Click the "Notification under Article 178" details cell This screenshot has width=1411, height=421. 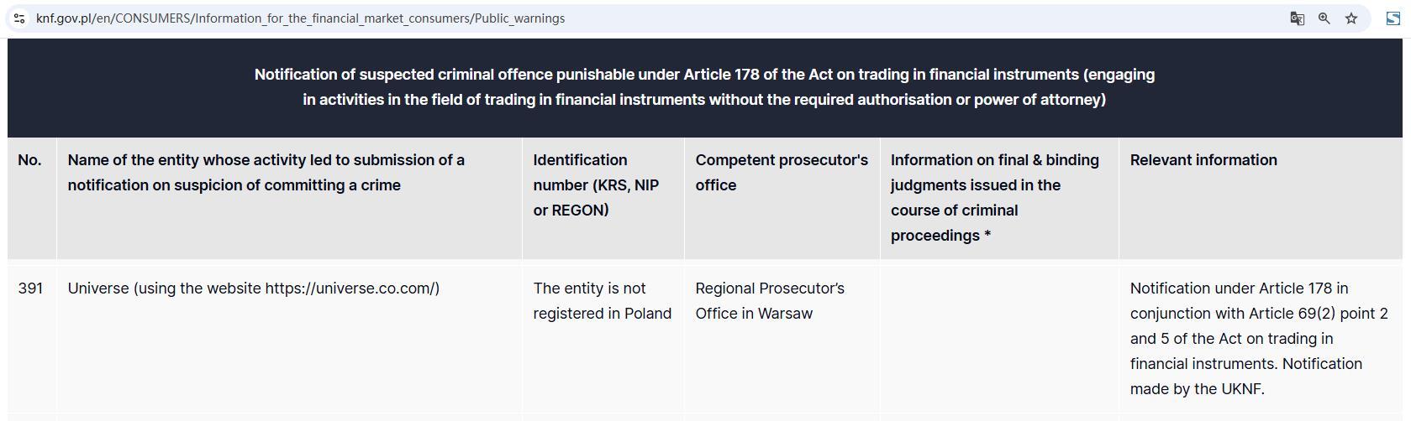click(x=1258, y=339)
